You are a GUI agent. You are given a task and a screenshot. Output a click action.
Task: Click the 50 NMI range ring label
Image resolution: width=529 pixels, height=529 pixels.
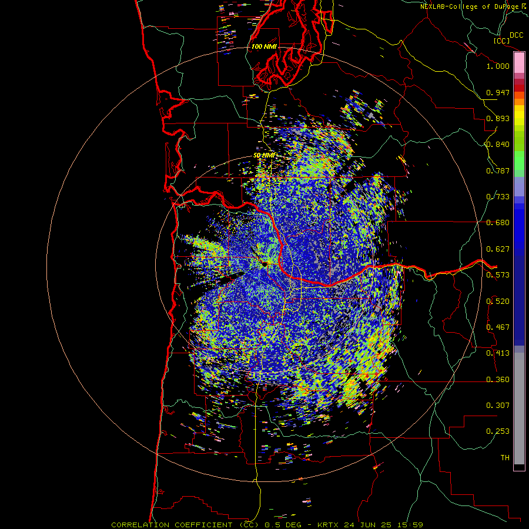coord(264,156)
